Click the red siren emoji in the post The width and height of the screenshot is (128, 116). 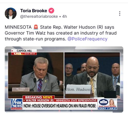pyautogui.click(x=36, y=27)
